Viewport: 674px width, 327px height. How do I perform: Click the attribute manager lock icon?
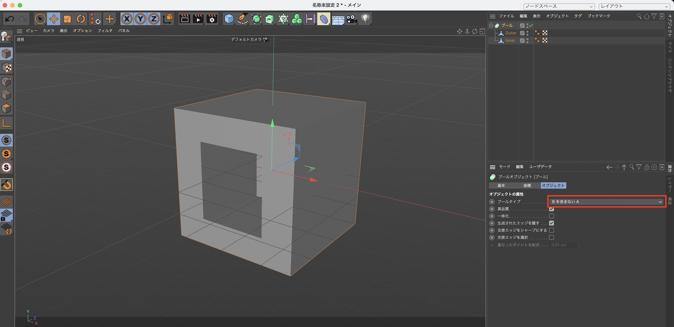[x=647, y=167]
